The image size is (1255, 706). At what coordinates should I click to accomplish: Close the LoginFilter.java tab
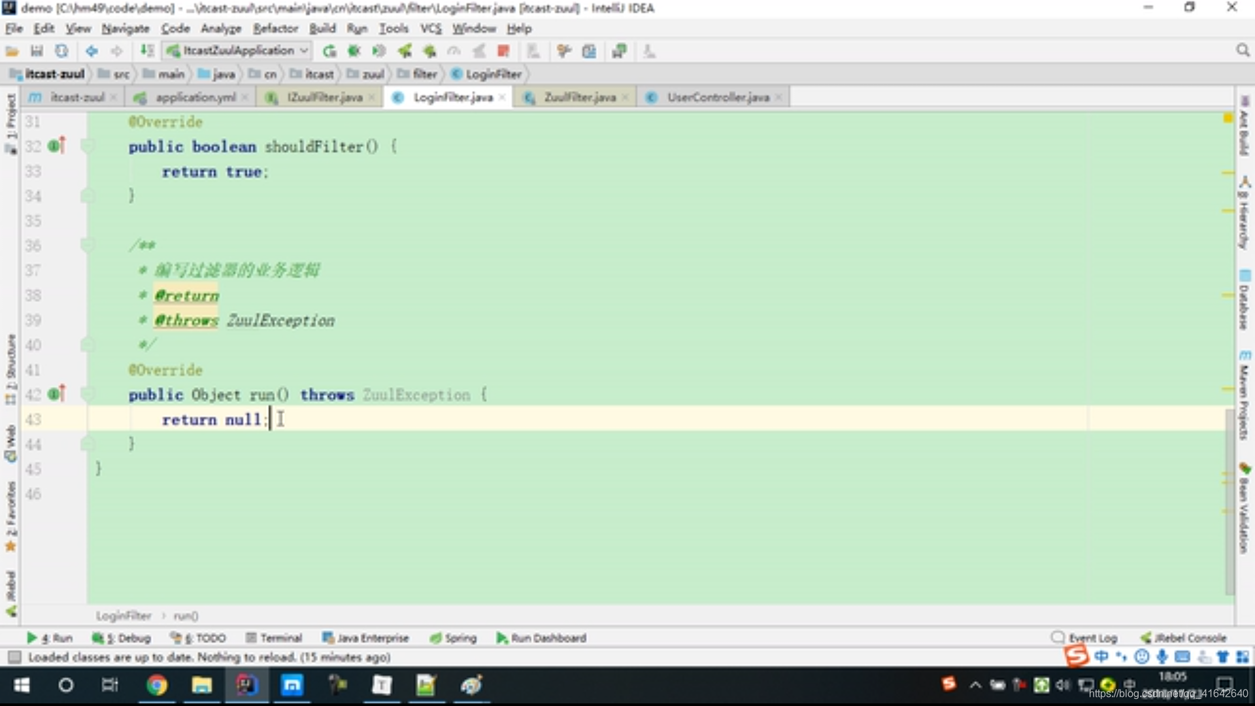[502, 97]
